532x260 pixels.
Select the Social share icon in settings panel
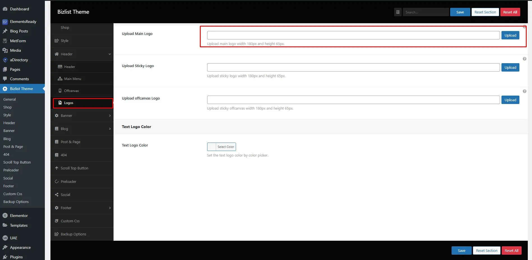57,194
